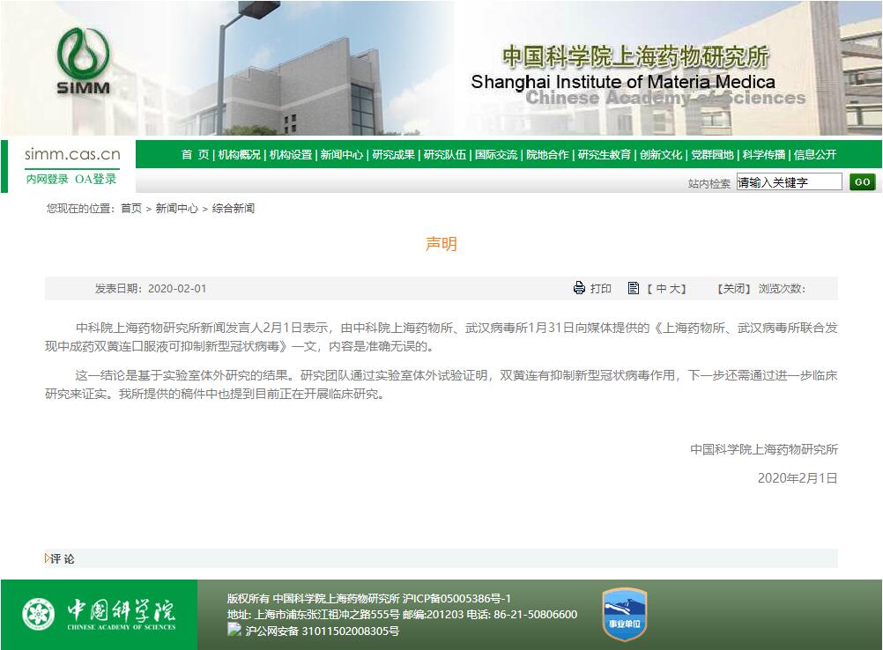The image size is (883, 650).
Task: Click the blue 事业单位 badge in the footer
Action: pos(625,615)
